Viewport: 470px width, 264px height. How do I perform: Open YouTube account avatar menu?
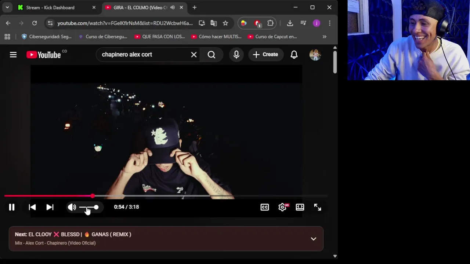tap(315, 55)
